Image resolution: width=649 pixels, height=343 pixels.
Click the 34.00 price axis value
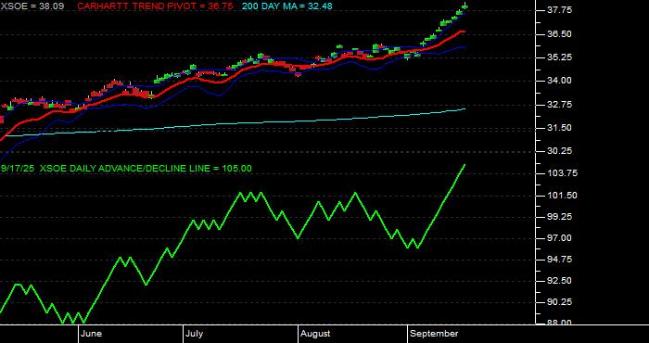(559, 81)
